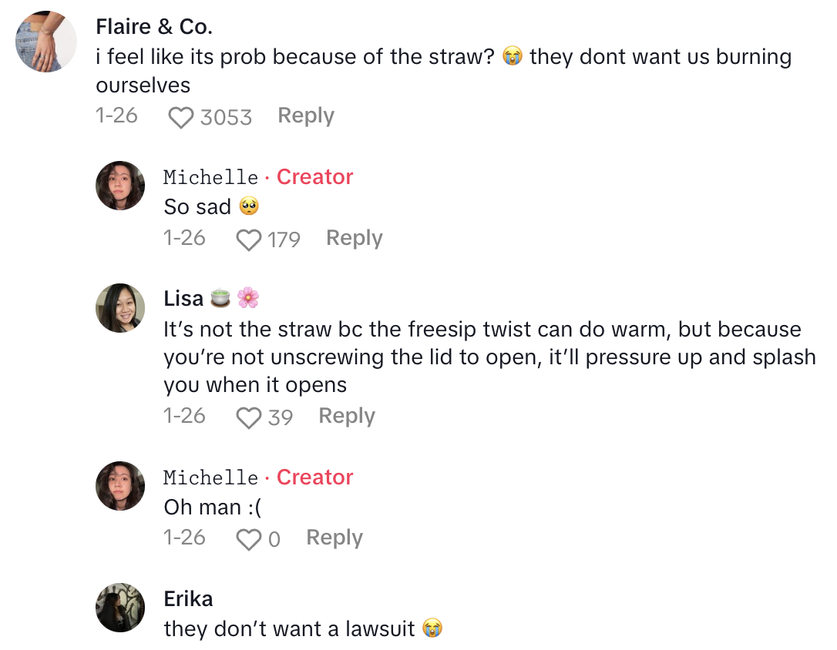Visit Lisa's username link
This screenshot has height=650, width=837.
pyautogui.click(x=183, y=298)
